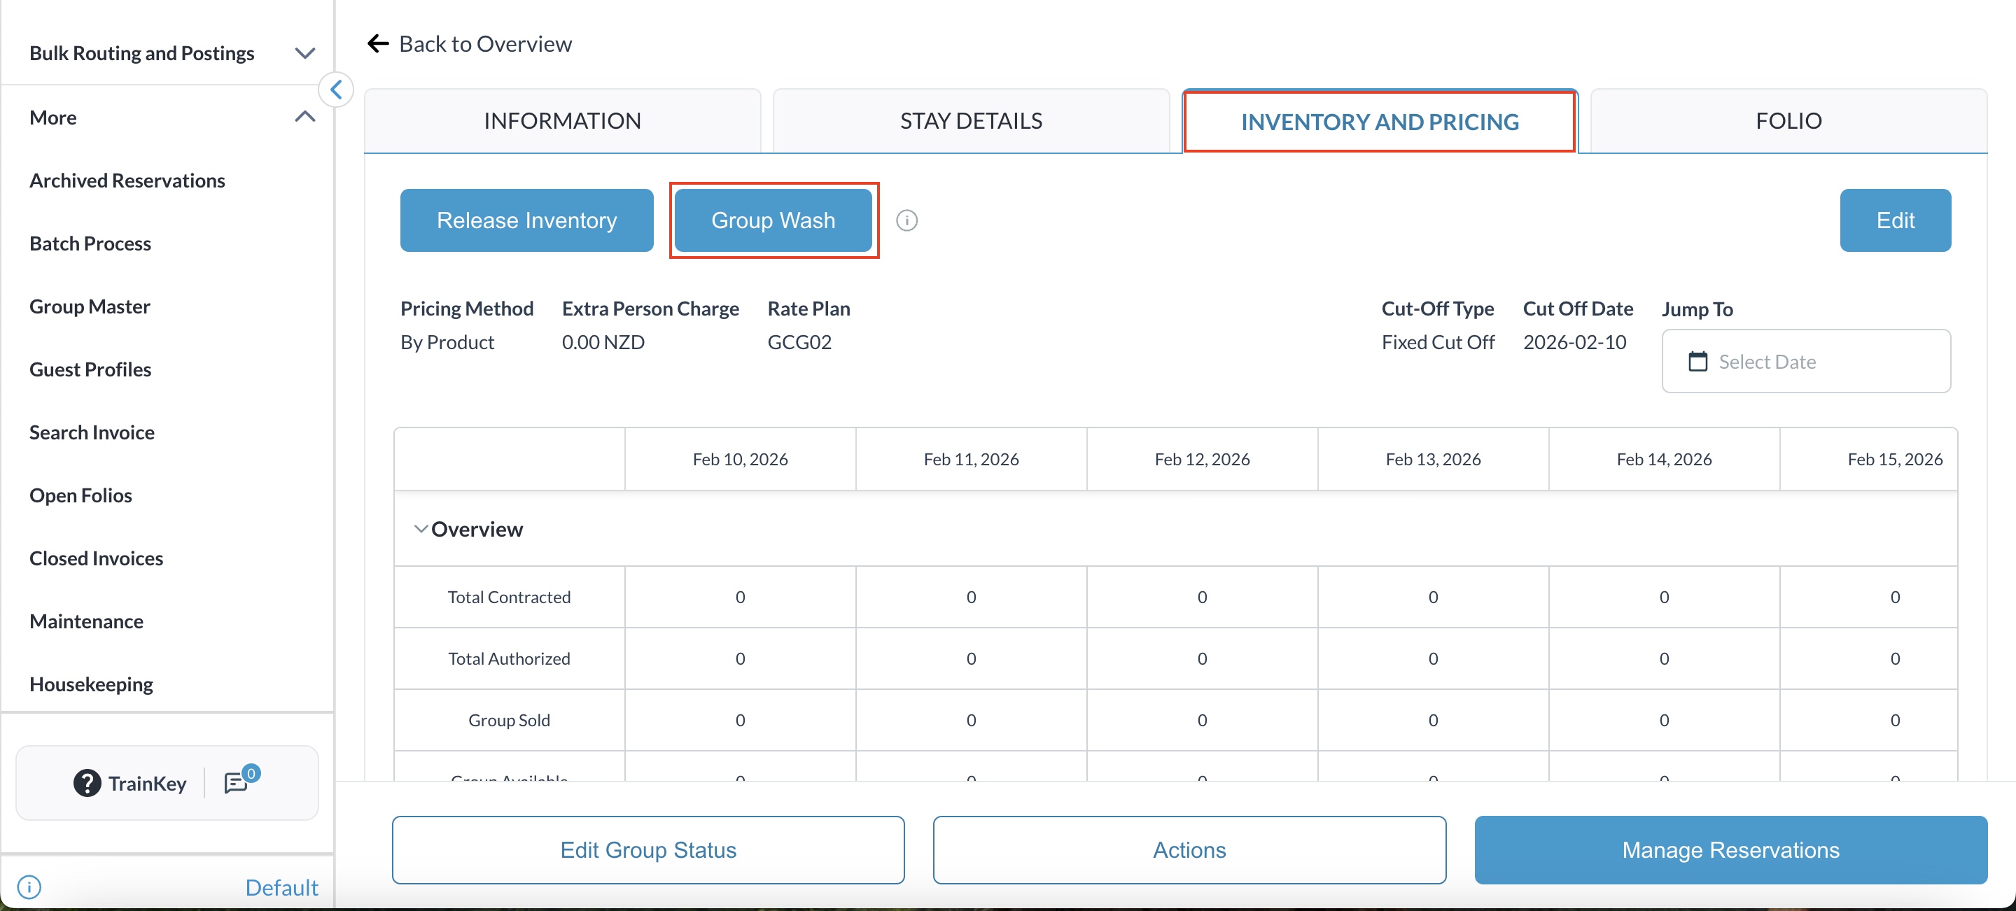The image size is (2016, 911).
Task: Click the calendar icon in Jump To
Action: click(1697, 361)
